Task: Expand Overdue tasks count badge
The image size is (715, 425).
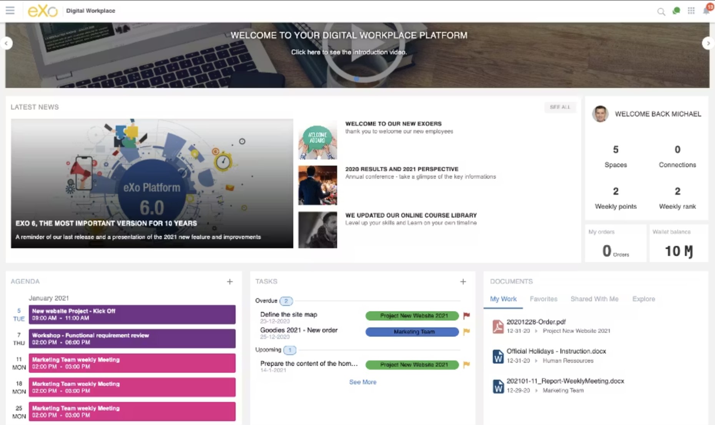Action: point(286,301)
